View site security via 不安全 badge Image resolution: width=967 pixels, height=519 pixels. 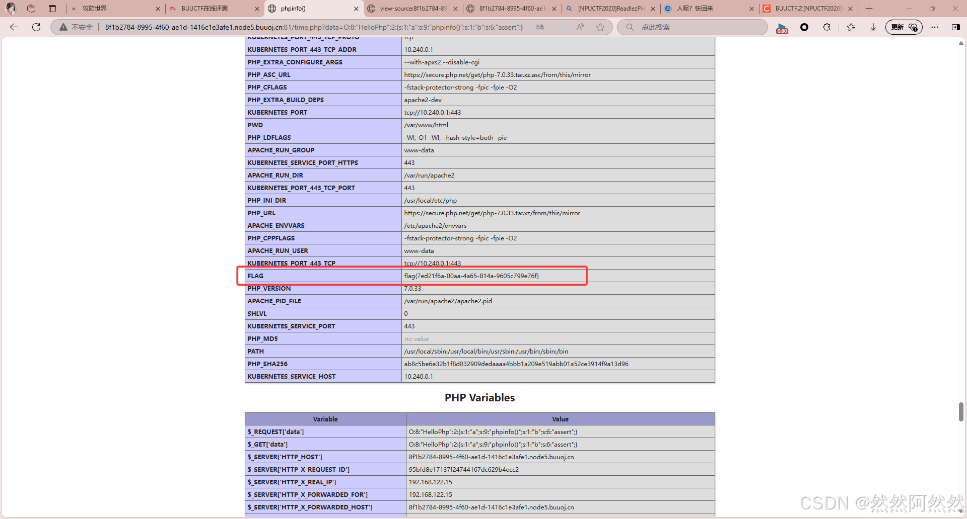tap(75, 27)
